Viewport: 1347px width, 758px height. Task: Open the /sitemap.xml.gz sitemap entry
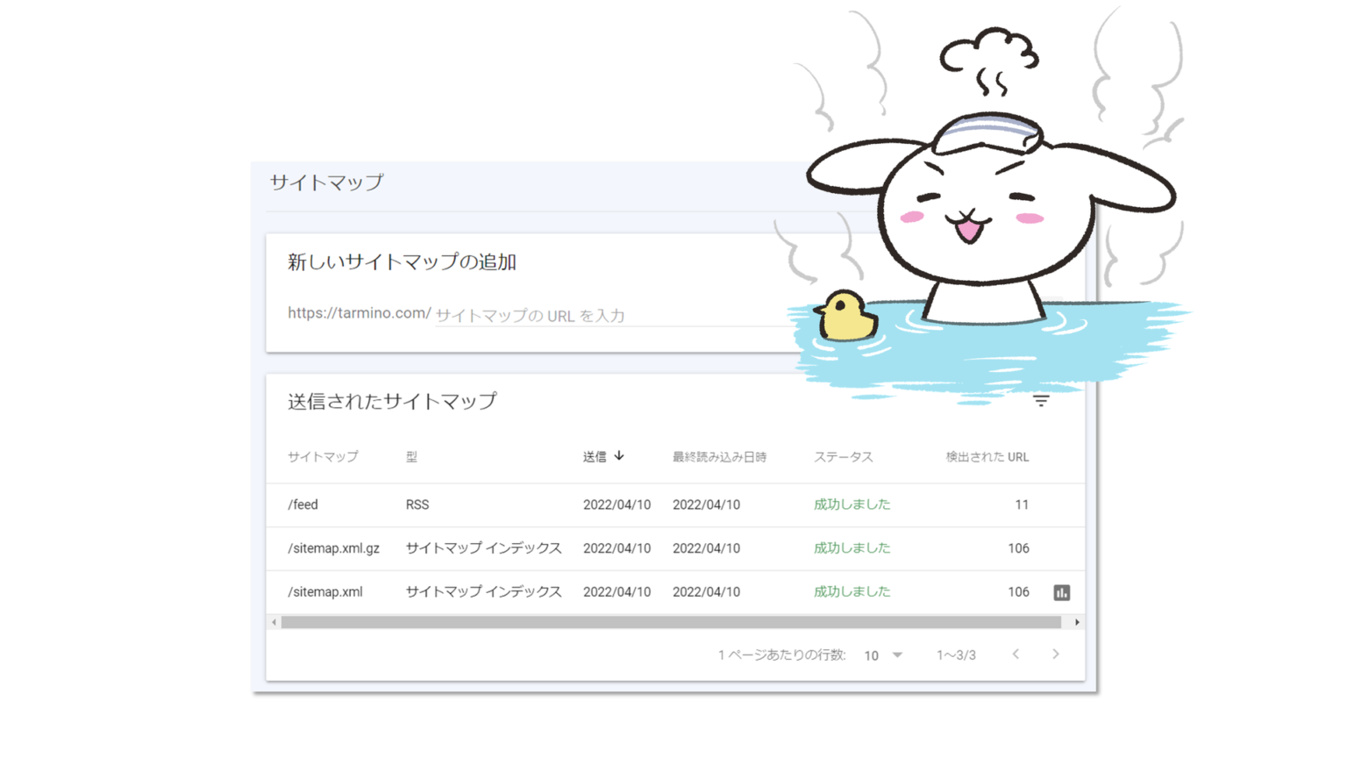334,549
